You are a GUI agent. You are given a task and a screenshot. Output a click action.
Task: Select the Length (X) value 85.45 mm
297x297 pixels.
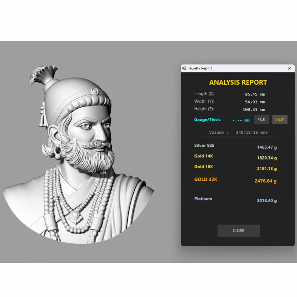click(255, 94)
